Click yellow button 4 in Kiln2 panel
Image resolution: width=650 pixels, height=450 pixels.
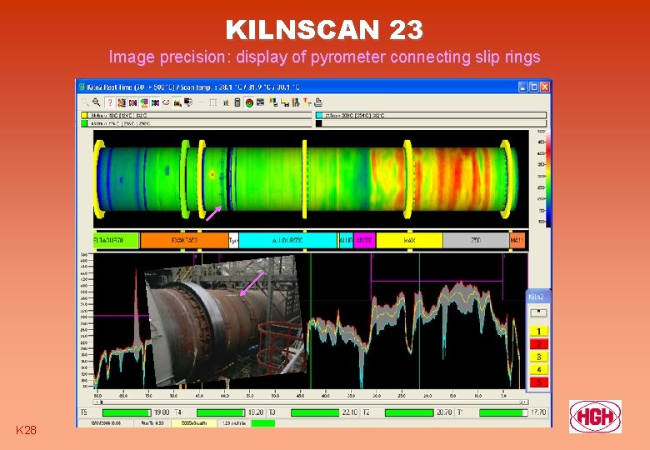539,370
